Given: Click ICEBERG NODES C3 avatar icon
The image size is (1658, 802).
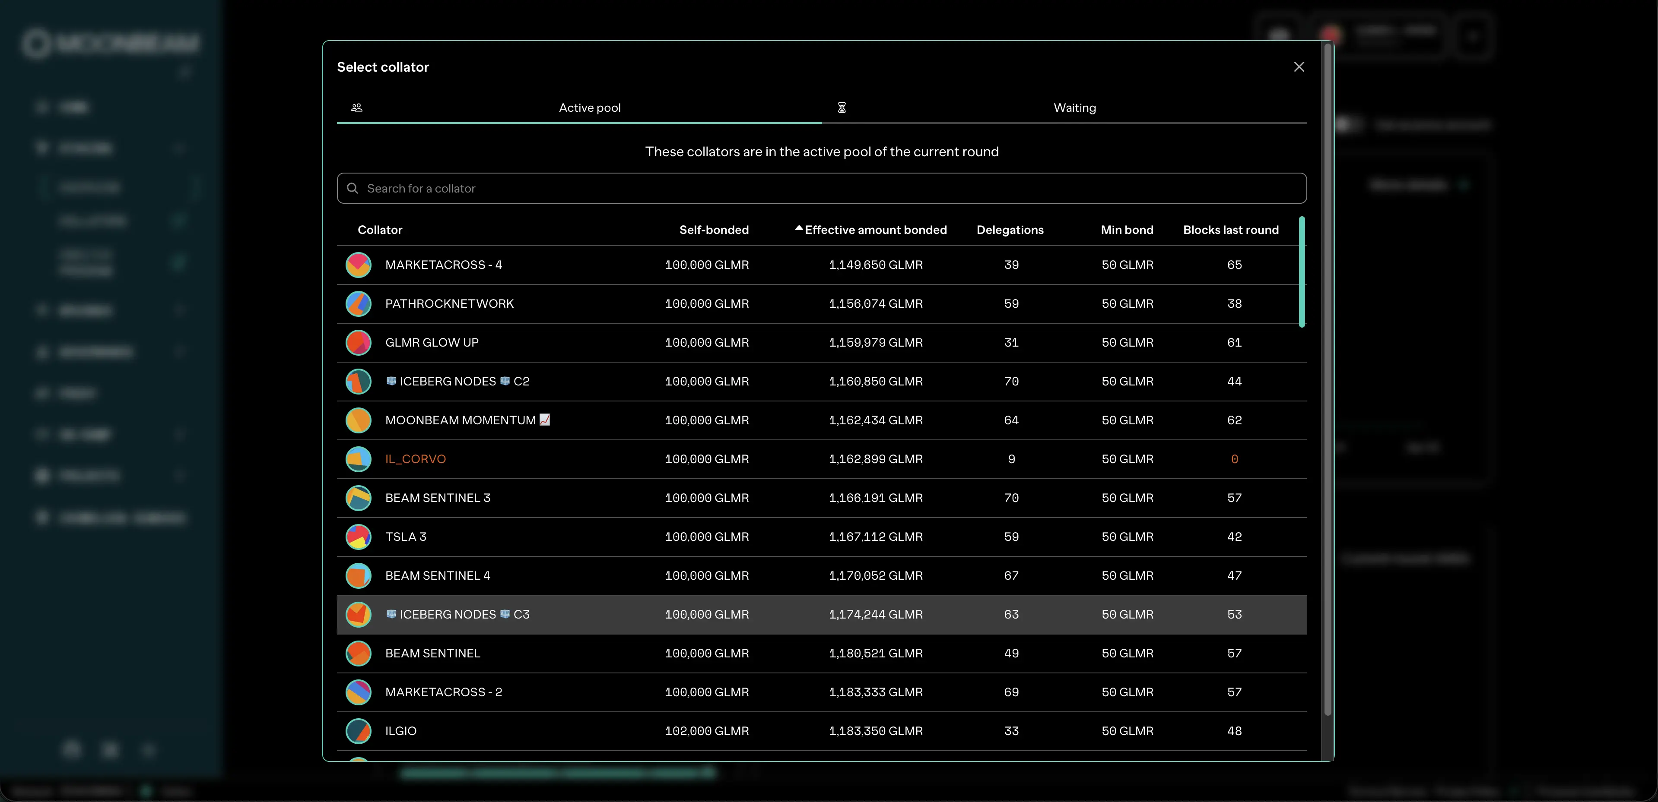Looking at the screenshot, I should 359,615.
